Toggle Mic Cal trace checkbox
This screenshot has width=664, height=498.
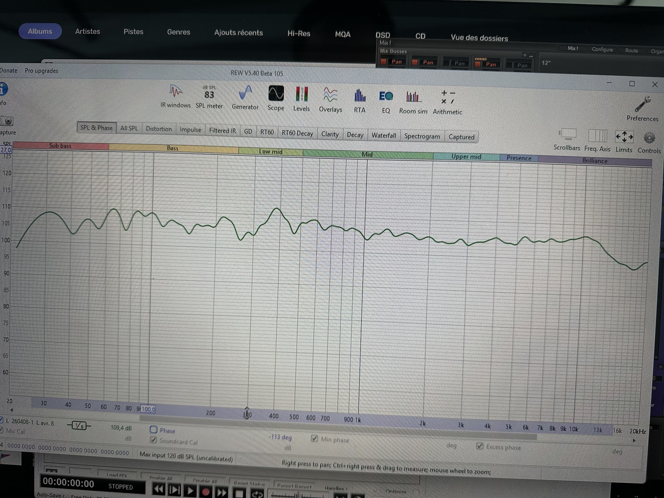[2, 431]
